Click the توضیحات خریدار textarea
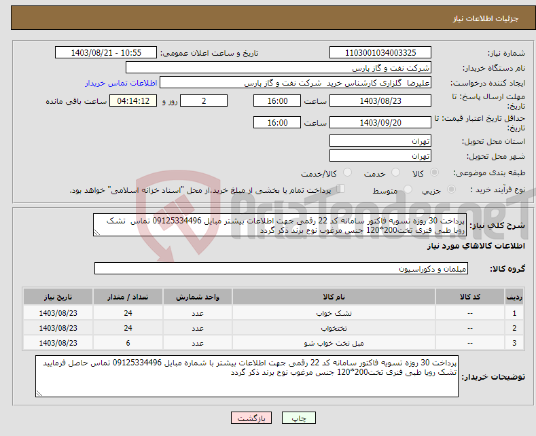 coord(247,376)
